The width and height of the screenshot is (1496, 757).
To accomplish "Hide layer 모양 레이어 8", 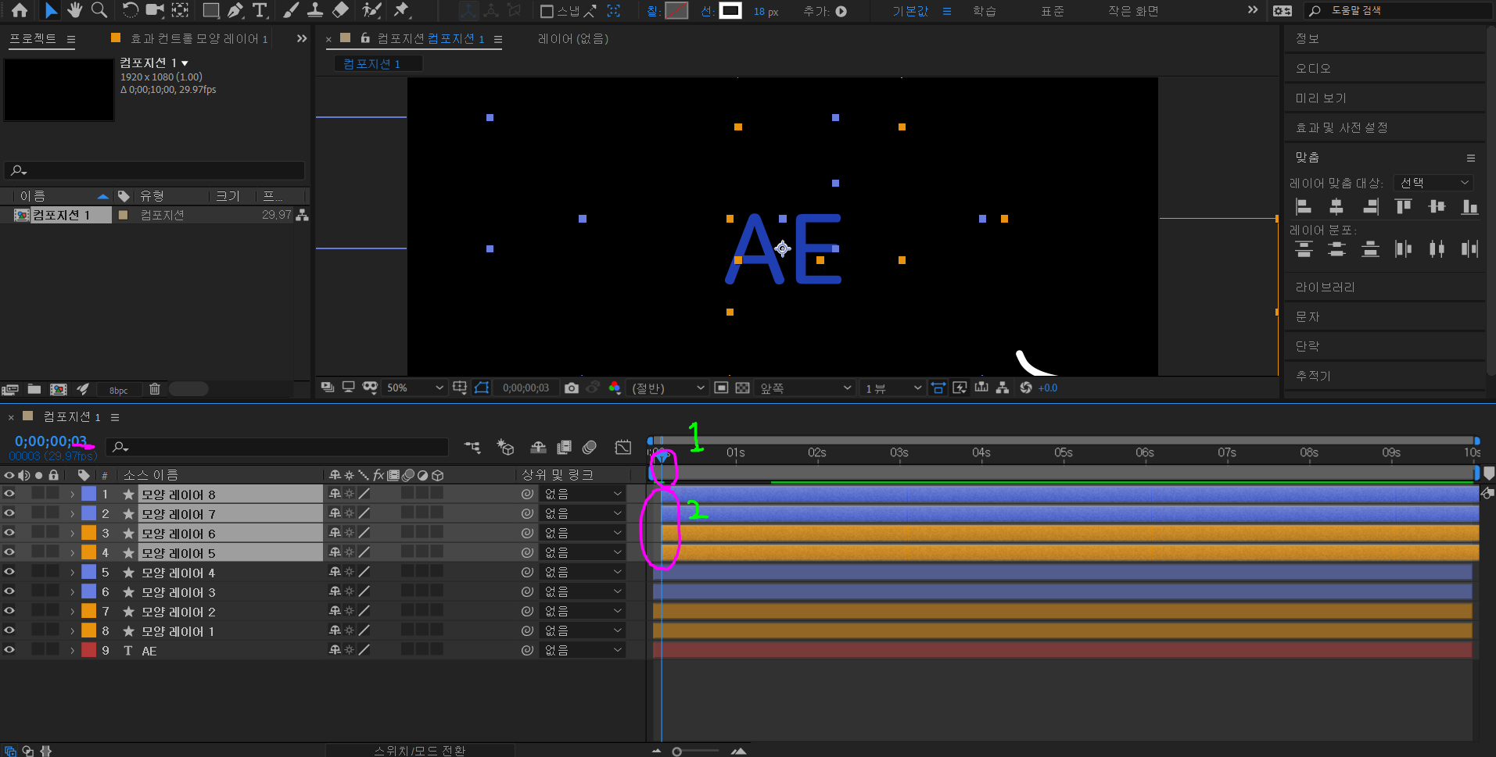I will pyautogui.click(x=9, y=494).
